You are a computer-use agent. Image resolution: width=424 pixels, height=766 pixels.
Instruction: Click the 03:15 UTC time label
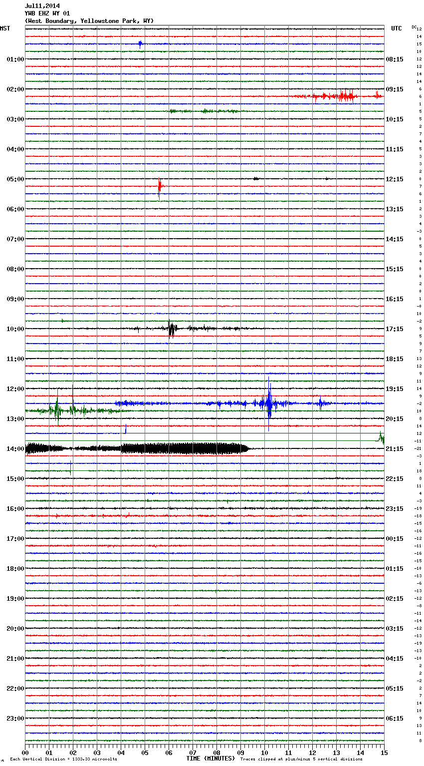coord(395,629)
